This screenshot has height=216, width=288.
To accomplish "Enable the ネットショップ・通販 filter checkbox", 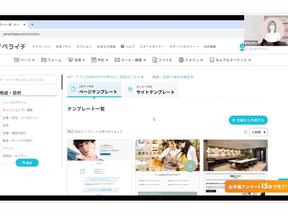I will coord(1,110).
